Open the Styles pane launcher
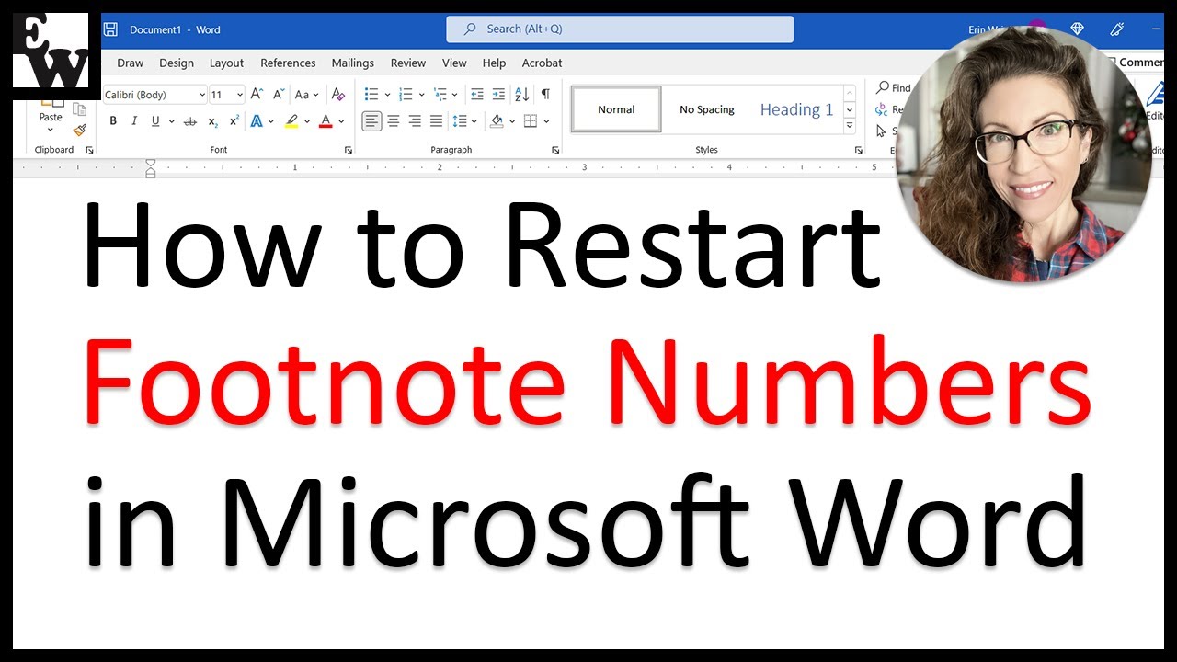 click(858, 150)
